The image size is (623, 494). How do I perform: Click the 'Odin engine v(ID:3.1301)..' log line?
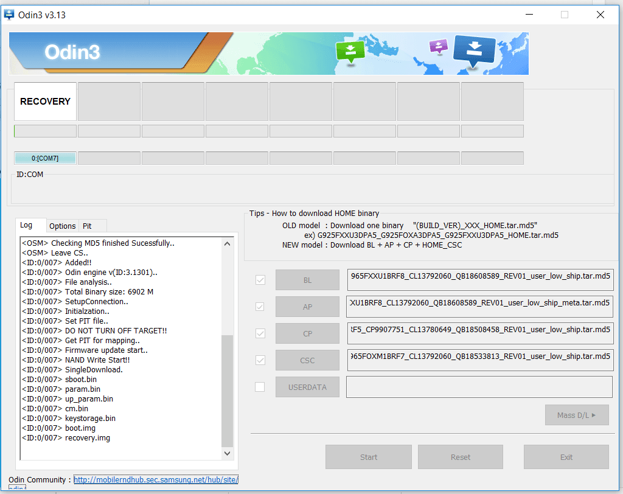90,273
